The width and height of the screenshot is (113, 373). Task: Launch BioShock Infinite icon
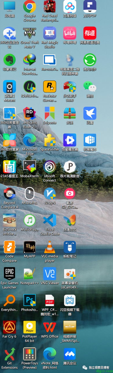click(9, 220)
